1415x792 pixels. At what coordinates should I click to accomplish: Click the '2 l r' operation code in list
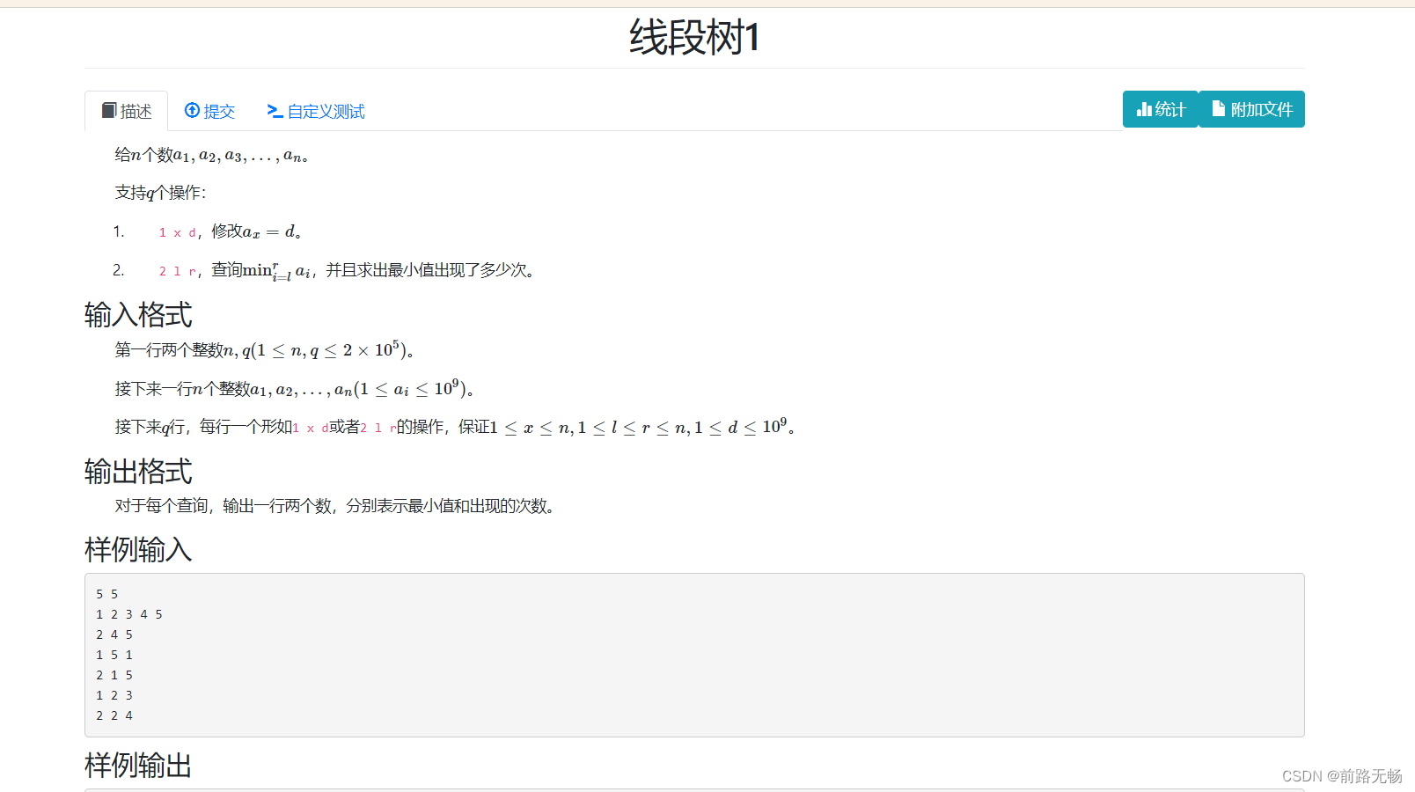coord(177,272)
